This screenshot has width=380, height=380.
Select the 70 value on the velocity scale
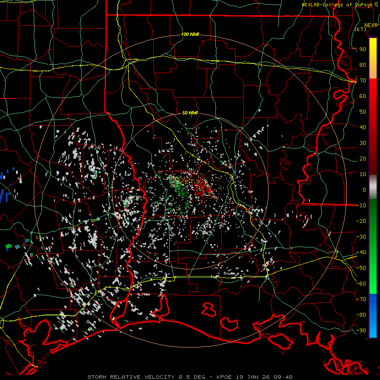(x=363, y=81)
